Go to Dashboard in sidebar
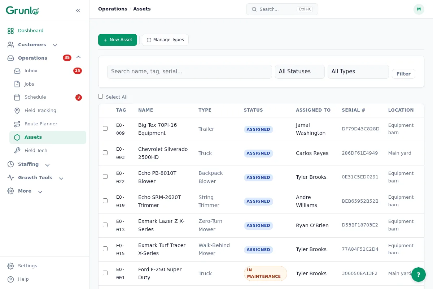 (x=45, y=31)
